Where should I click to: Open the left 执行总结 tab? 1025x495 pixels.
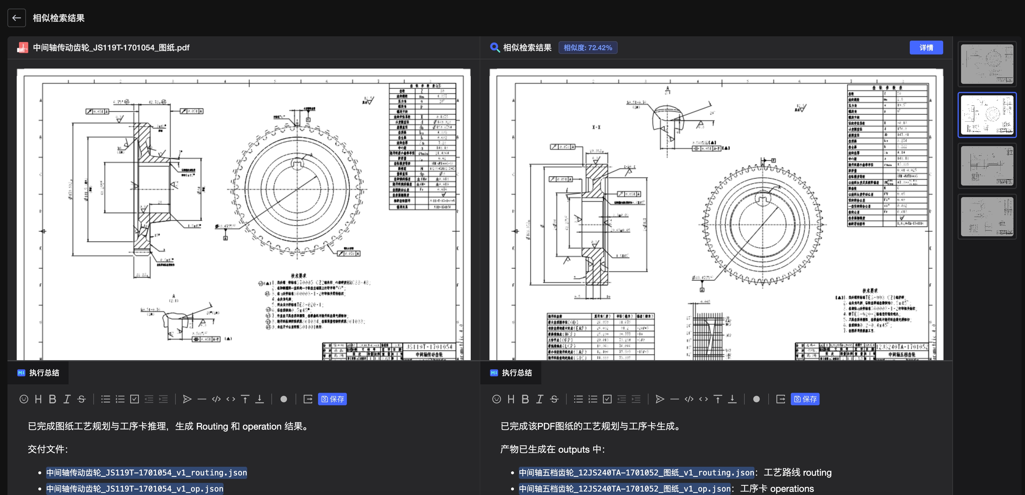(38, 373)
